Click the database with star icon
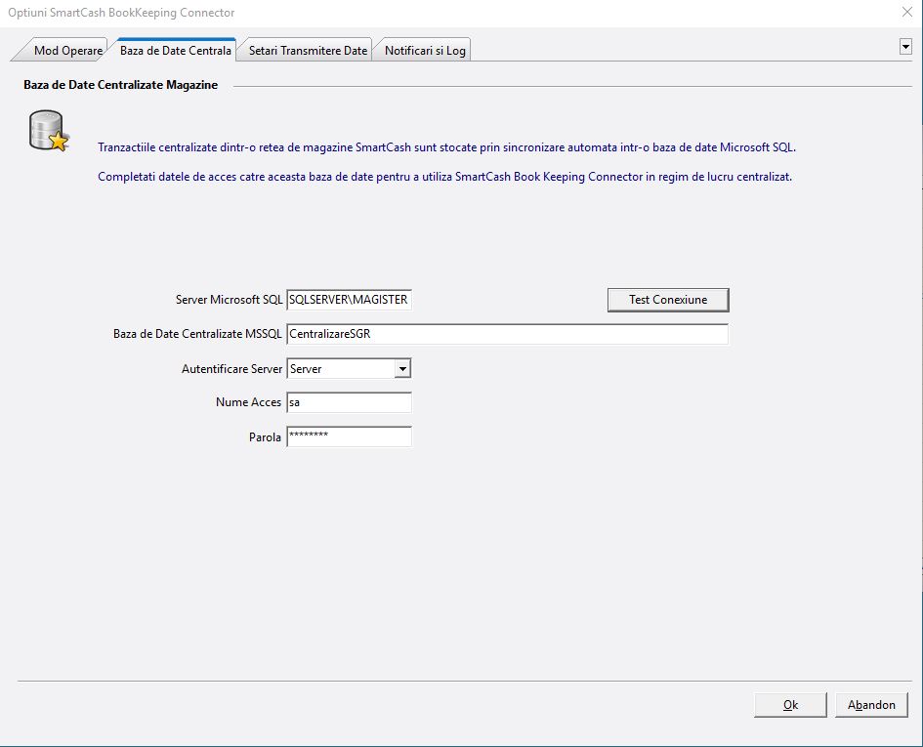Image resolution: width=923 pixels, height=747 pixels. tap(49, 130)
